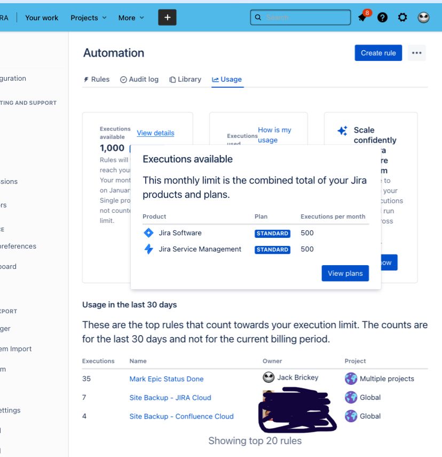Open notifications bell with 8 badge
442x457 pixels.
[x=364, y=17]
